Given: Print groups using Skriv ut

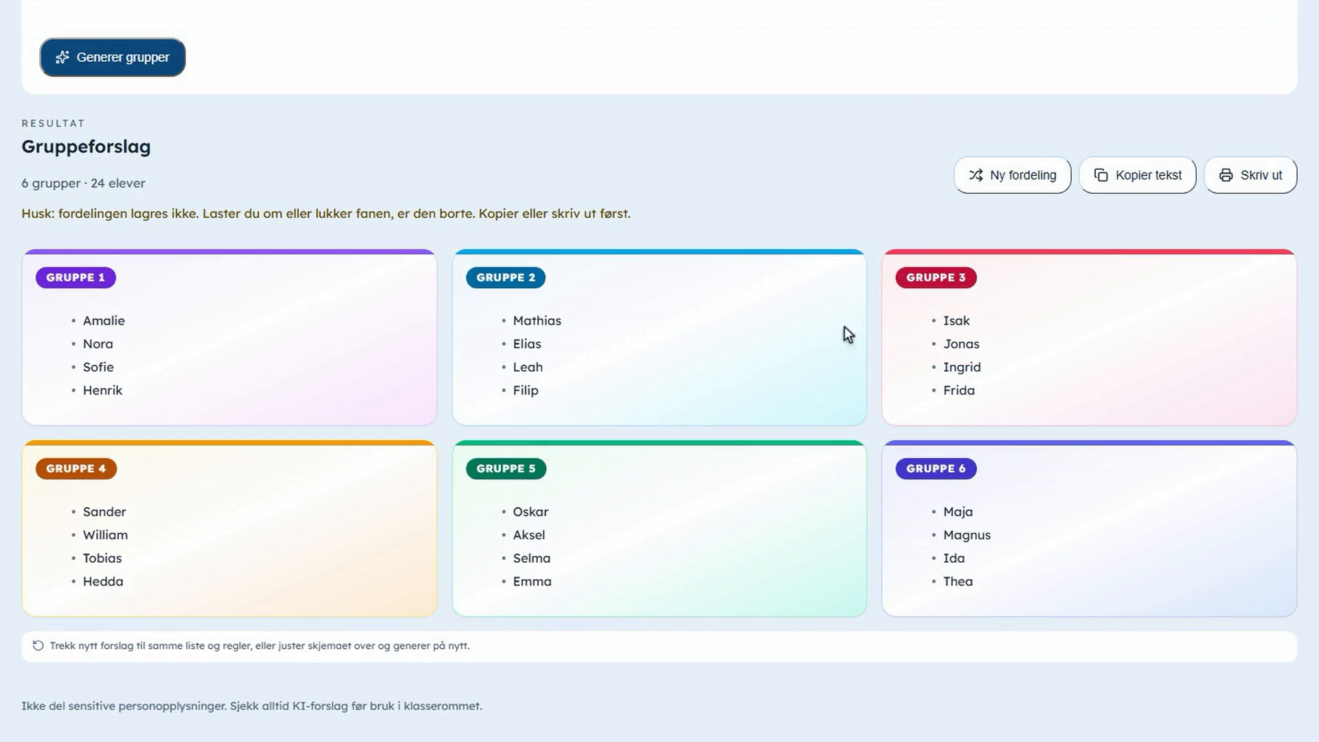Looking at the screenshot, I should pos(1250,175).
